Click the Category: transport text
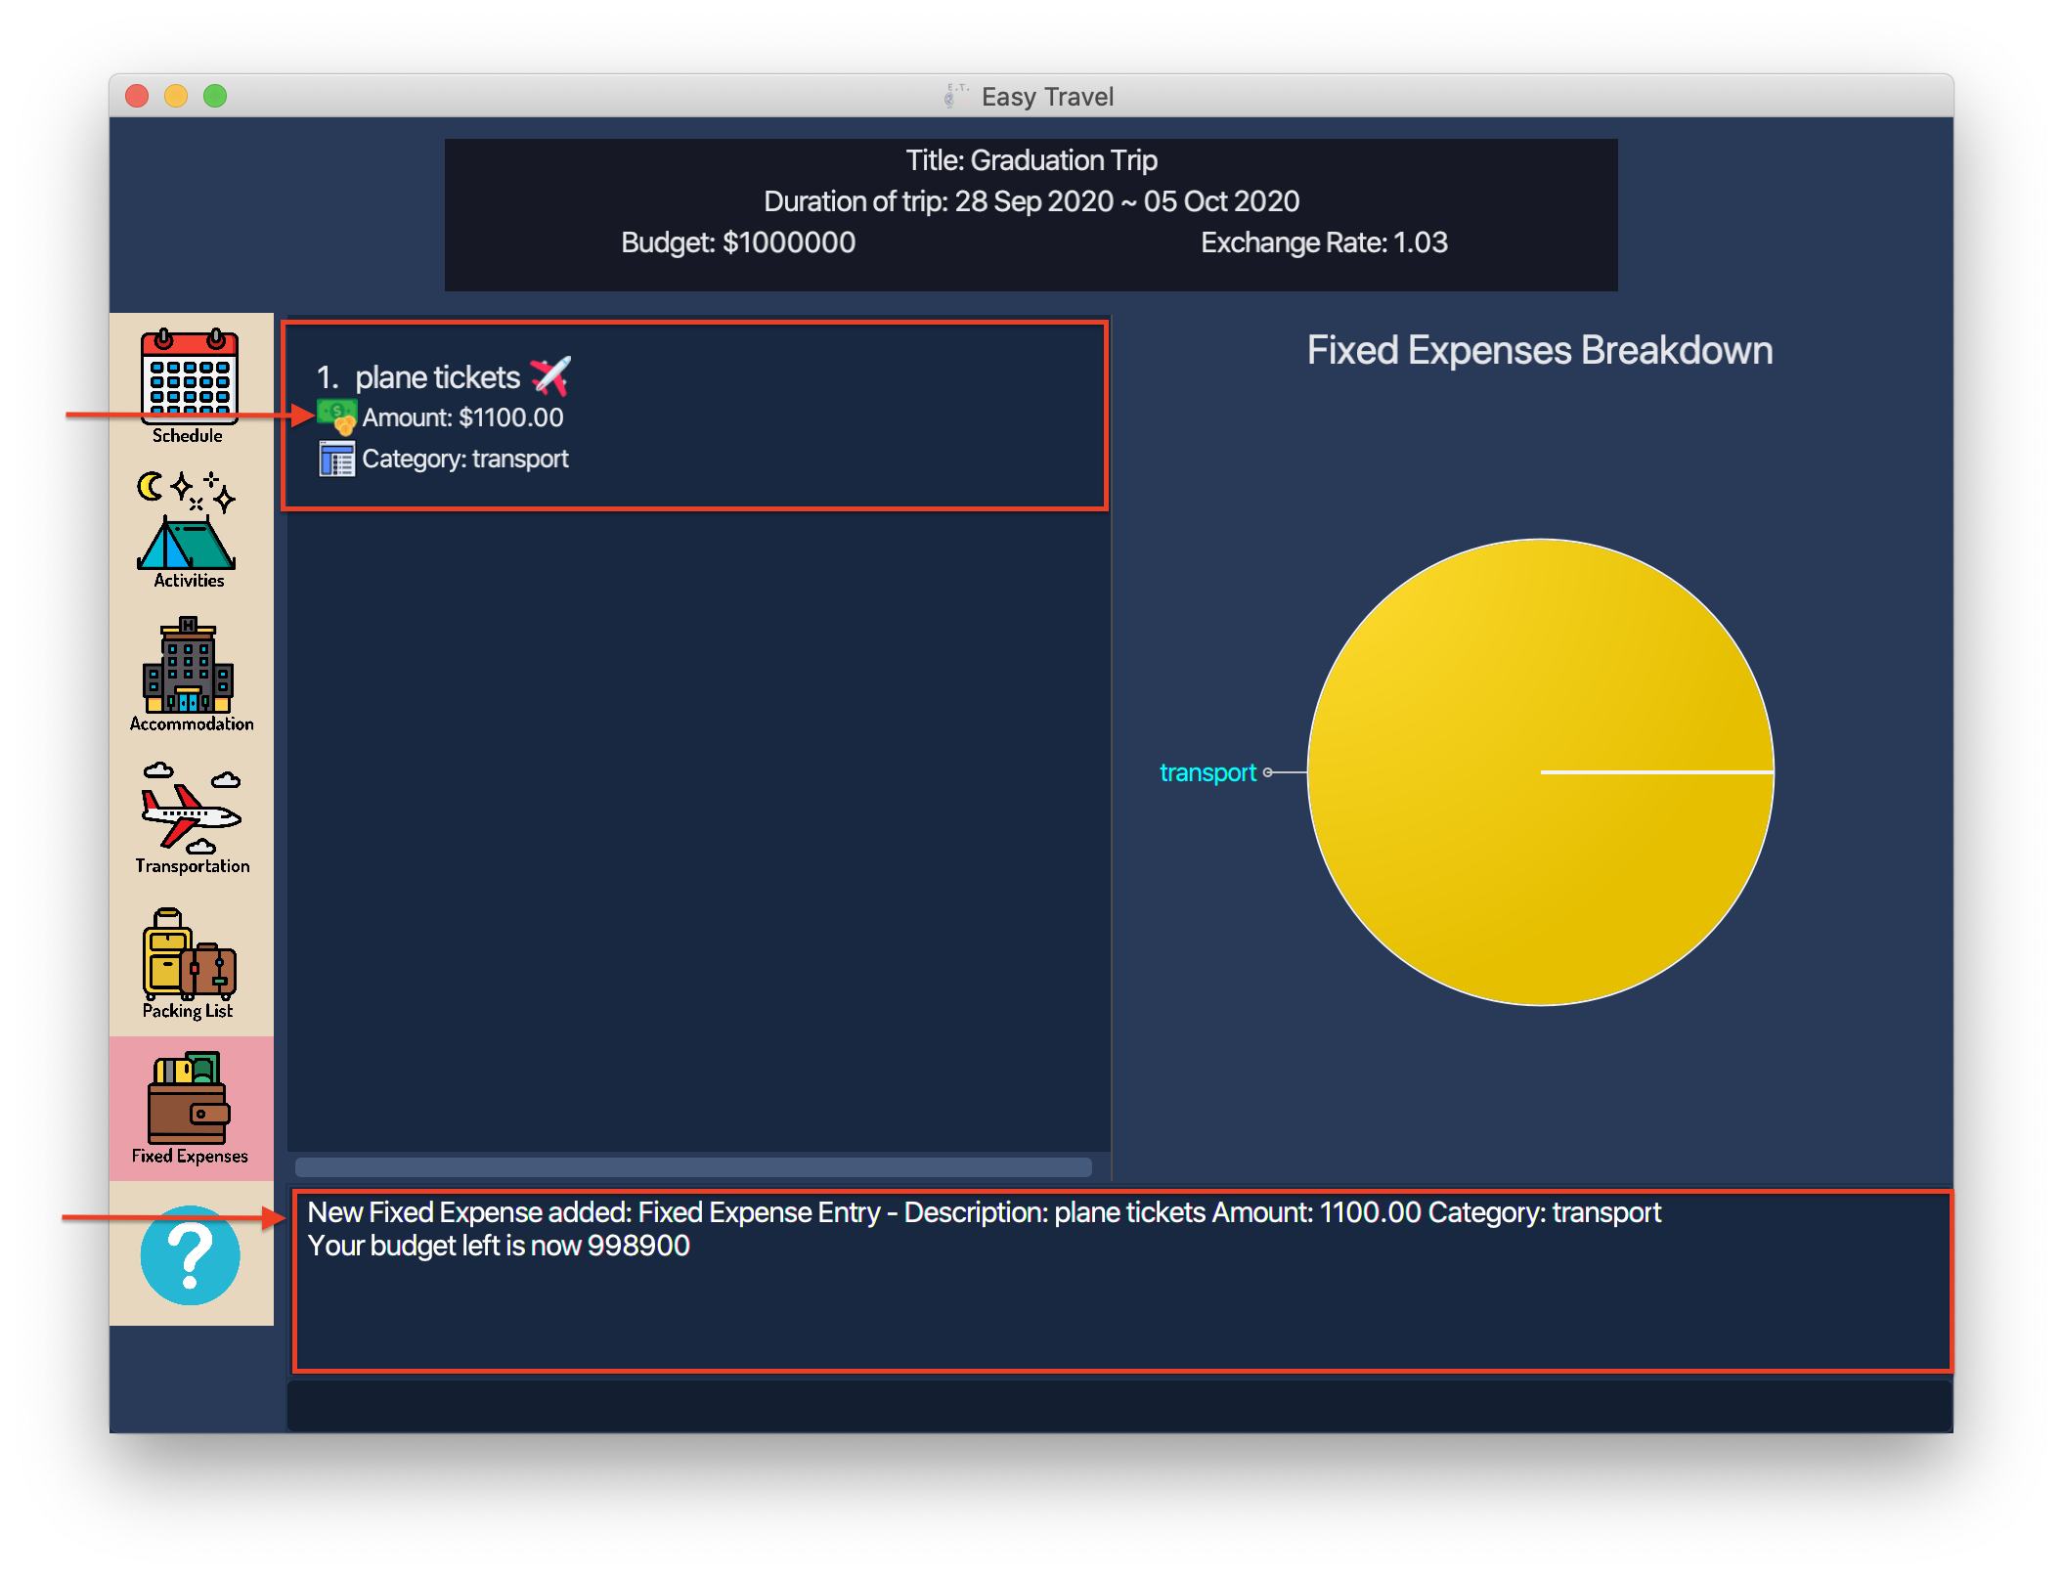Screen dimensions: 2063x1578 465,459
